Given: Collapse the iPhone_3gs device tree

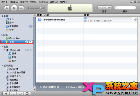Looking at the screenshot, I should pos(4,50).
